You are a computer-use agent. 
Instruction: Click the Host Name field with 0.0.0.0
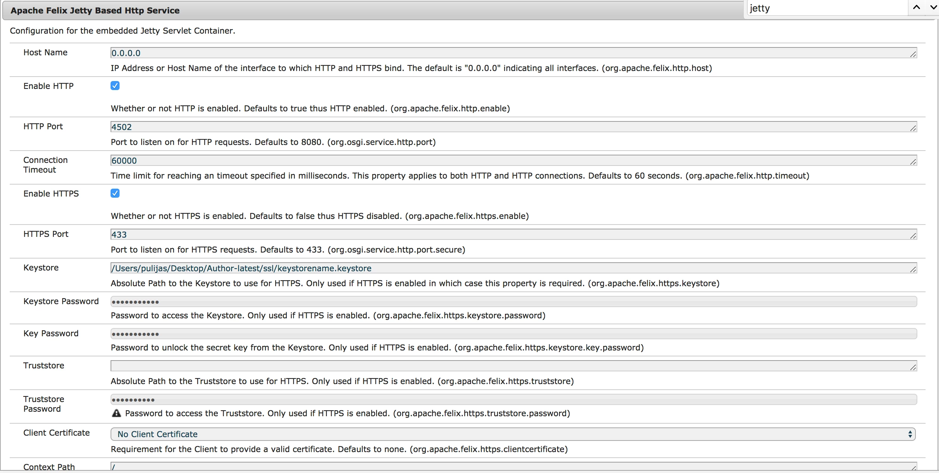(x=512, y=53)
